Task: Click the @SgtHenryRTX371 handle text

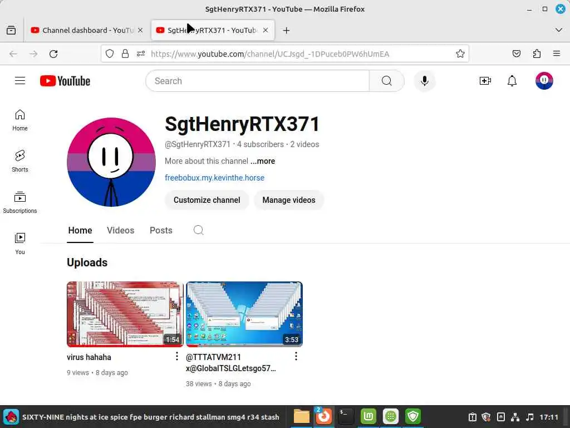Action: [198, 144]
